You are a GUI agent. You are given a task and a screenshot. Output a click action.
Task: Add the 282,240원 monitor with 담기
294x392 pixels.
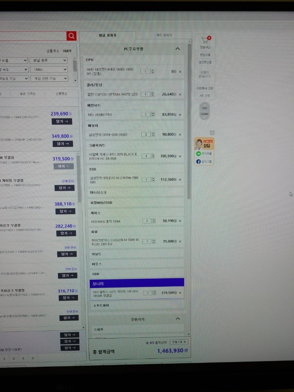click(66, 234)
